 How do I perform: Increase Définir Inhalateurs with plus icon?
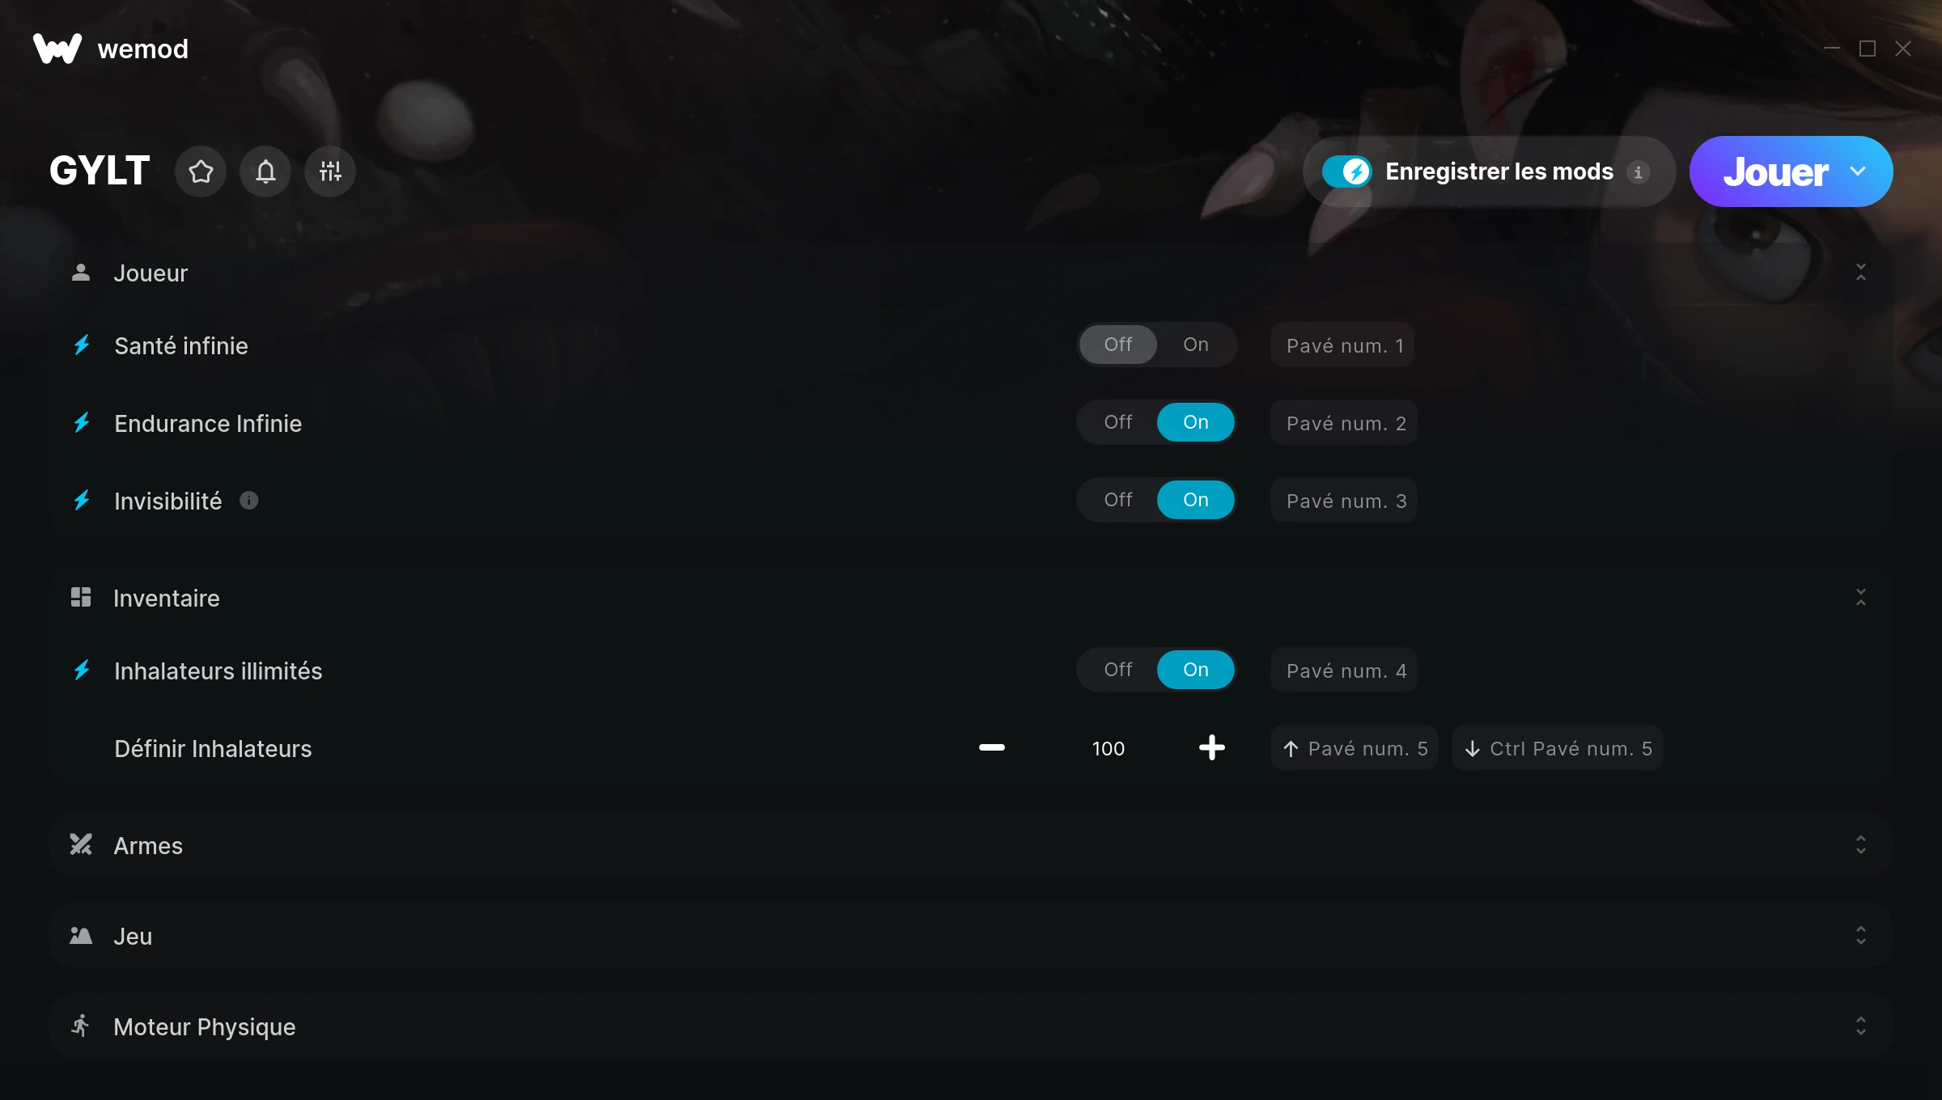point(1211,748)
